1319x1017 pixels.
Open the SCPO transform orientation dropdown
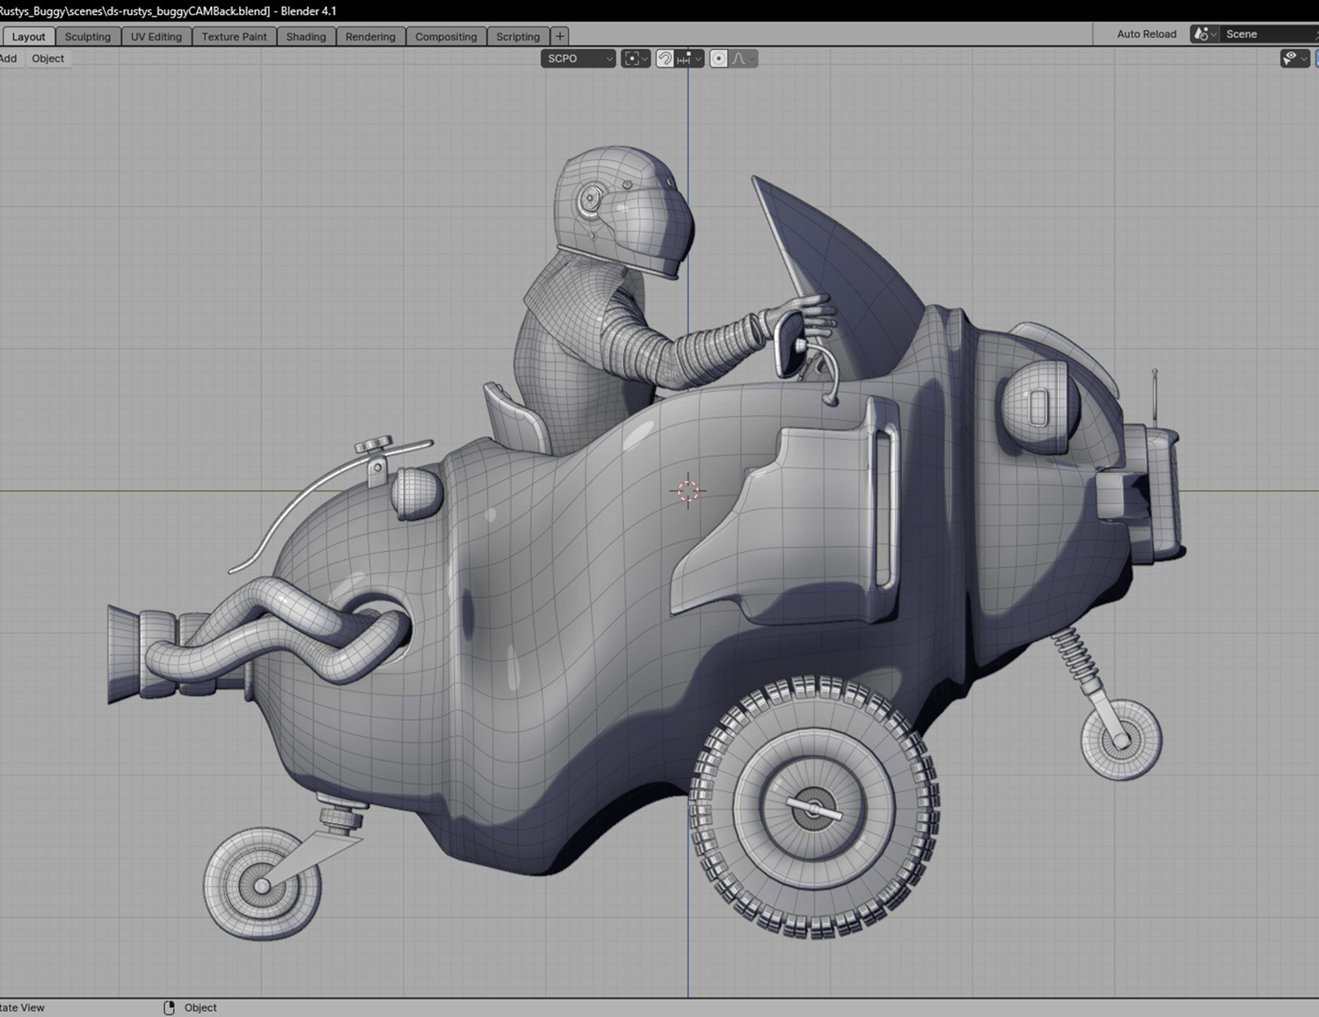click(577, 59)
